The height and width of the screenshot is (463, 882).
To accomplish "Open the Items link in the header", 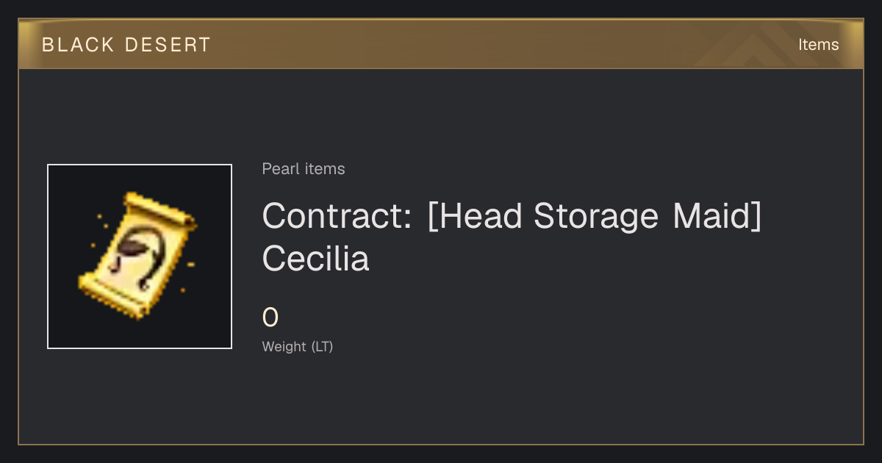I will [x=818, y=45].
